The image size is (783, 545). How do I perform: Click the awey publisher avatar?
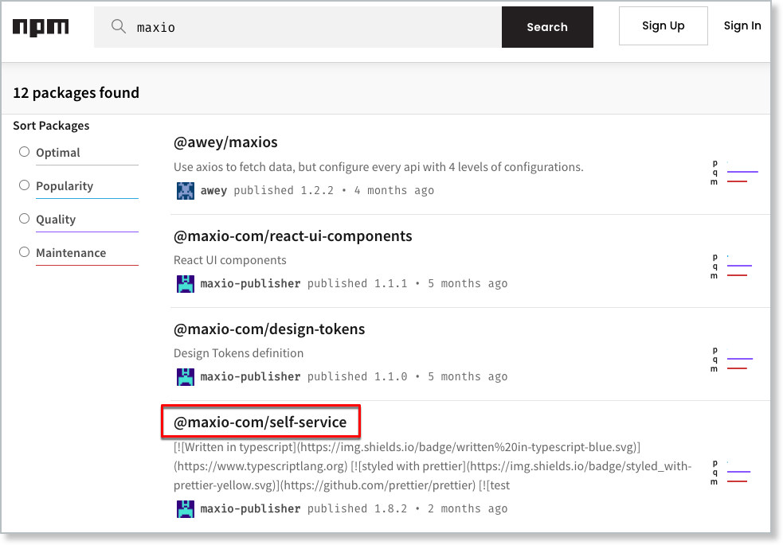185,191
